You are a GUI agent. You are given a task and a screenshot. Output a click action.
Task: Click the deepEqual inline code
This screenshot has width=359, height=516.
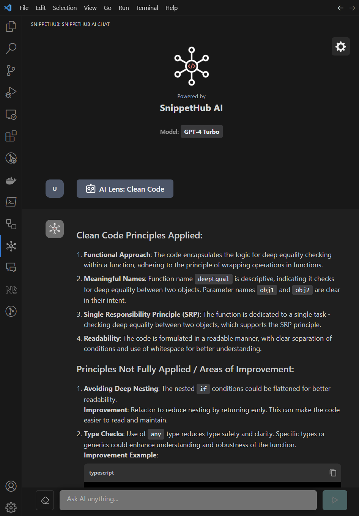(x=214, y=279)
